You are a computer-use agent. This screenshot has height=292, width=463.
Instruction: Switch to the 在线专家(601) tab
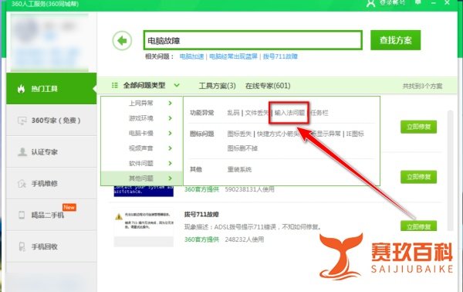pos(268,86)
